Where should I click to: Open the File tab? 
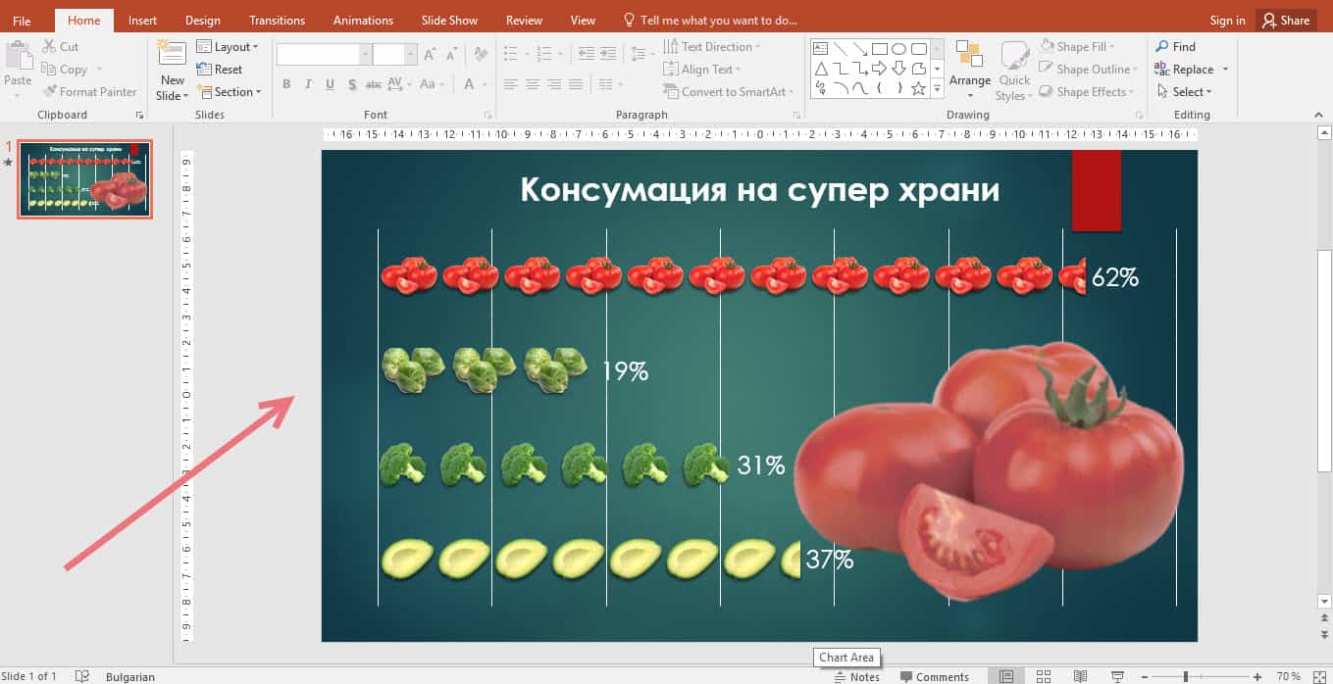[x=22, y=20]
